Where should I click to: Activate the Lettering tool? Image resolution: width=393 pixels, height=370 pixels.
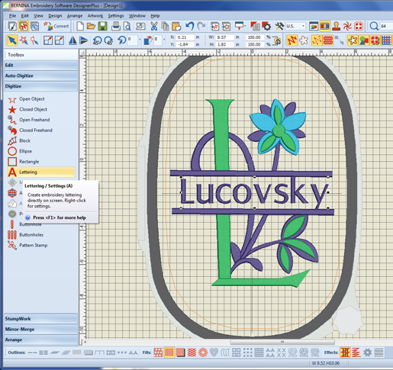pyautogui.click(x=41, y=172)
